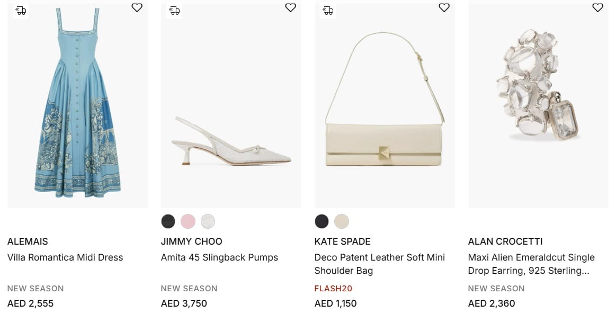616x313 pixels.
Task: Click heart icon on Kate Spade bag
Action: tap(444, 7)
